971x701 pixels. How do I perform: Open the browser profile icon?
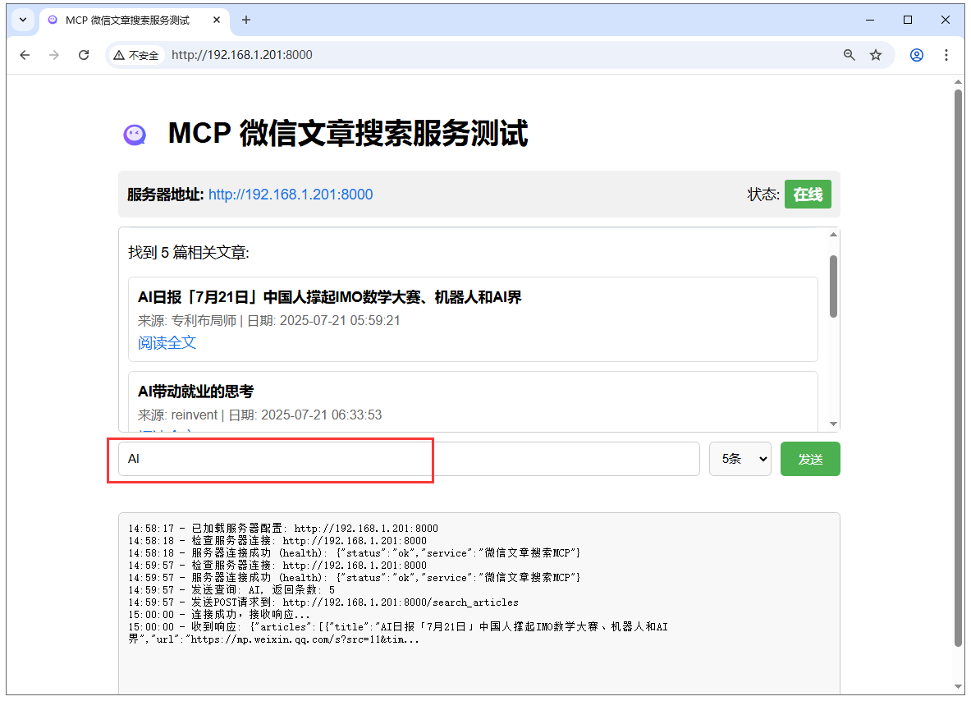917,55
